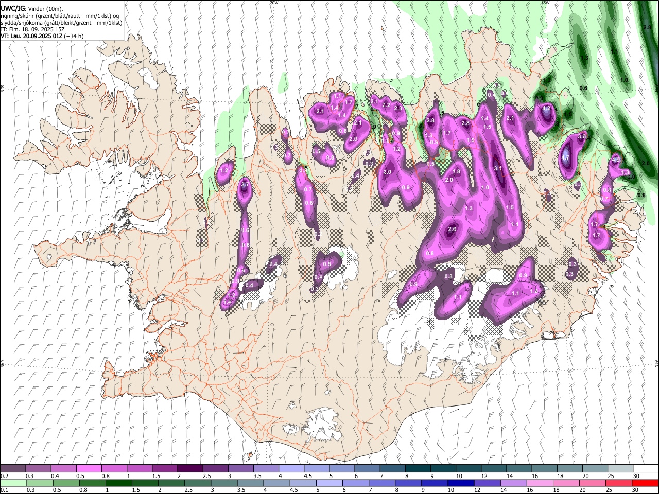
Task: Click the 'slydda/snjókoma' legend description line
Action: pyautogui.click(x=61, y=23)
